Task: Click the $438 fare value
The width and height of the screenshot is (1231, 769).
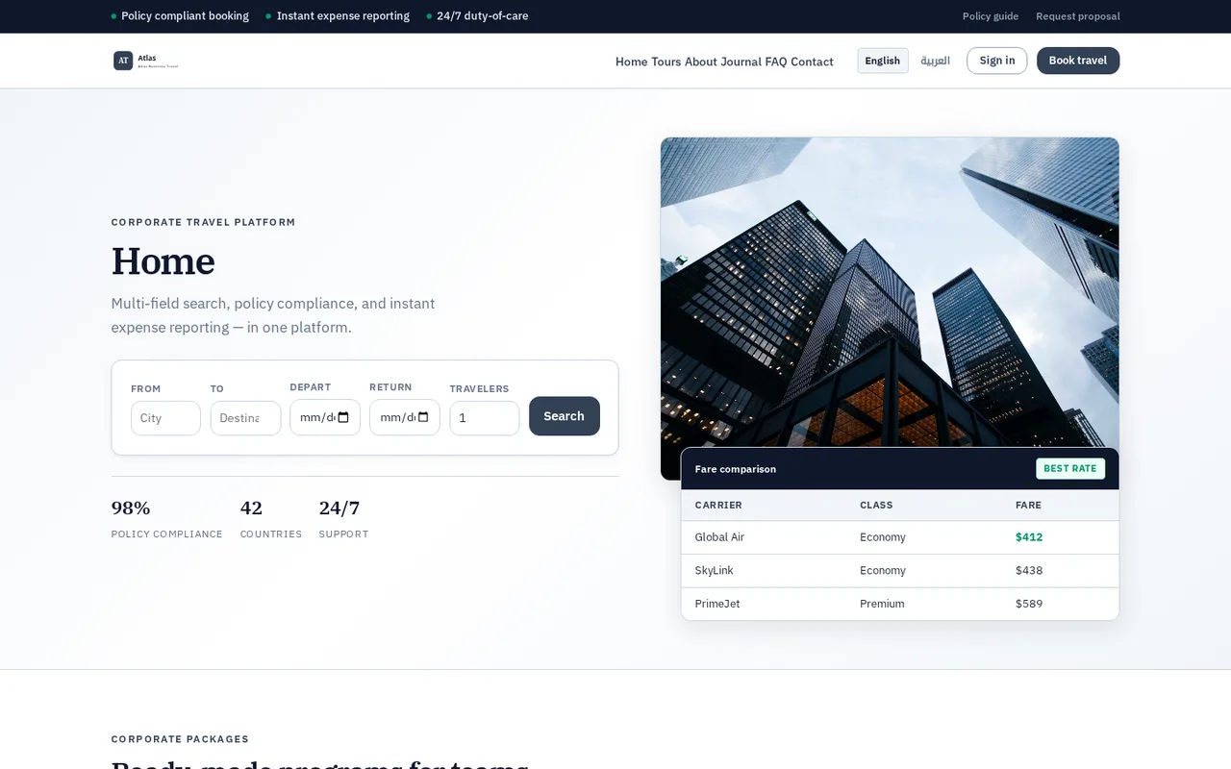Action: click(x=1029, y=570)
